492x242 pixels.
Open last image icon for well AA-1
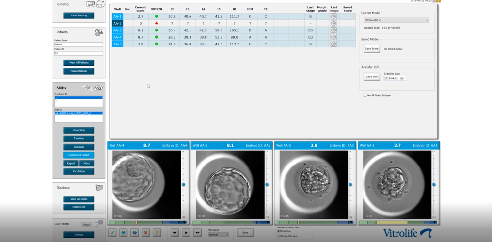point(333,16)
